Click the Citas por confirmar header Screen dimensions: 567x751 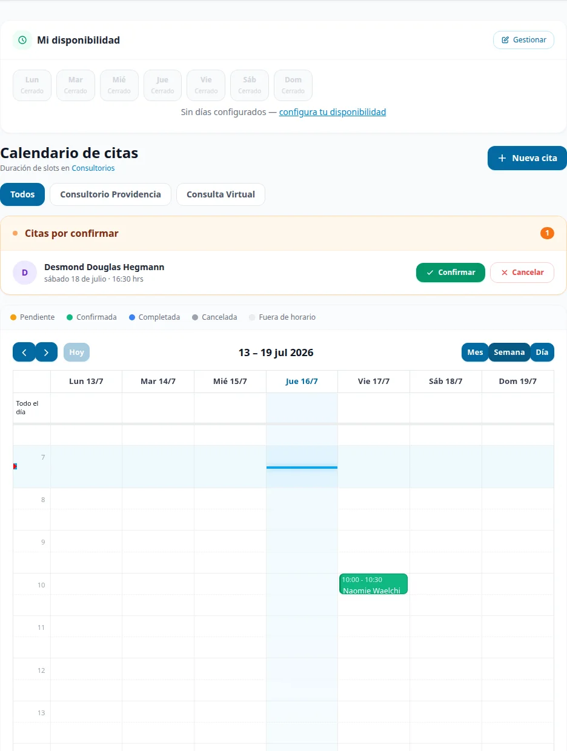tap(283, 233)
